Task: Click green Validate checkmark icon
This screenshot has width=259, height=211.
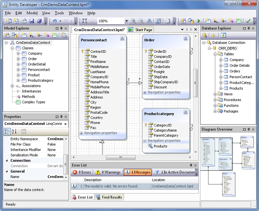Action: 248,21
